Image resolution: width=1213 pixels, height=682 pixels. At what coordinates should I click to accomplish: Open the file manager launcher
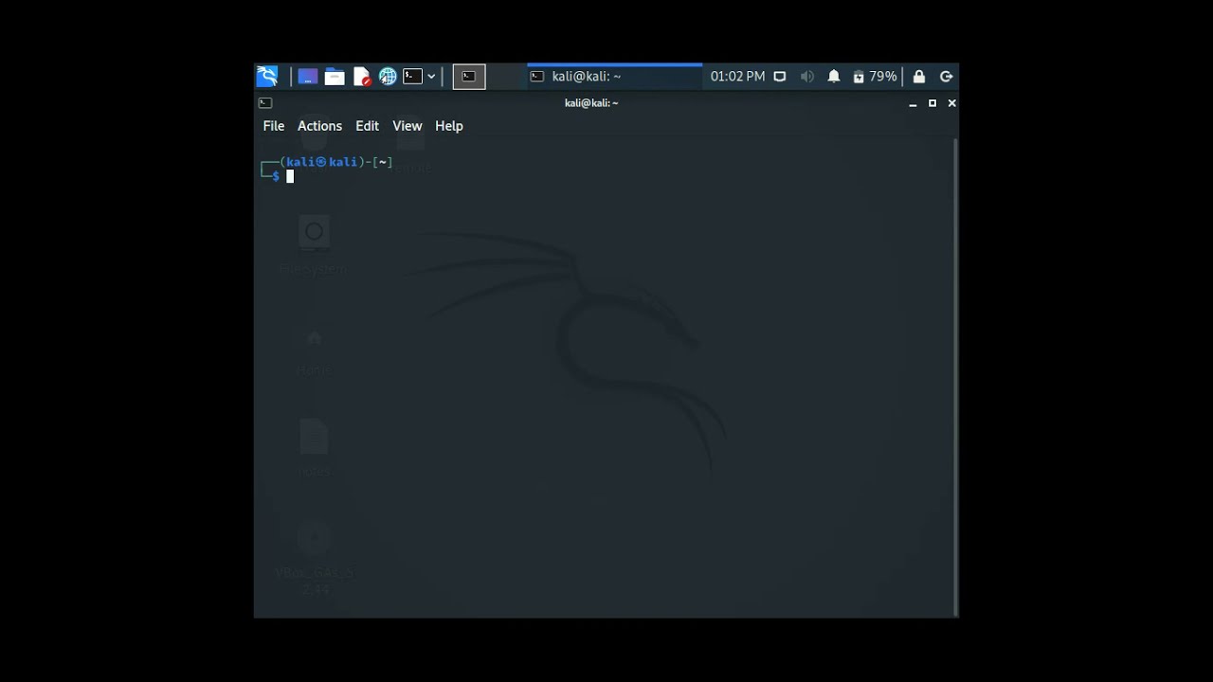pos(335,77)
